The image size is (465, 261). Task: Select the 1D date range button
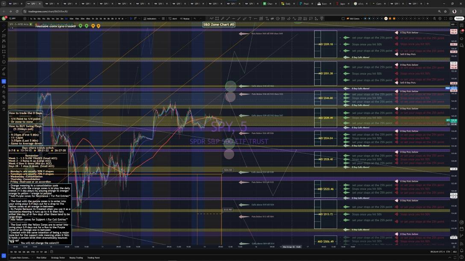point(12,252)
